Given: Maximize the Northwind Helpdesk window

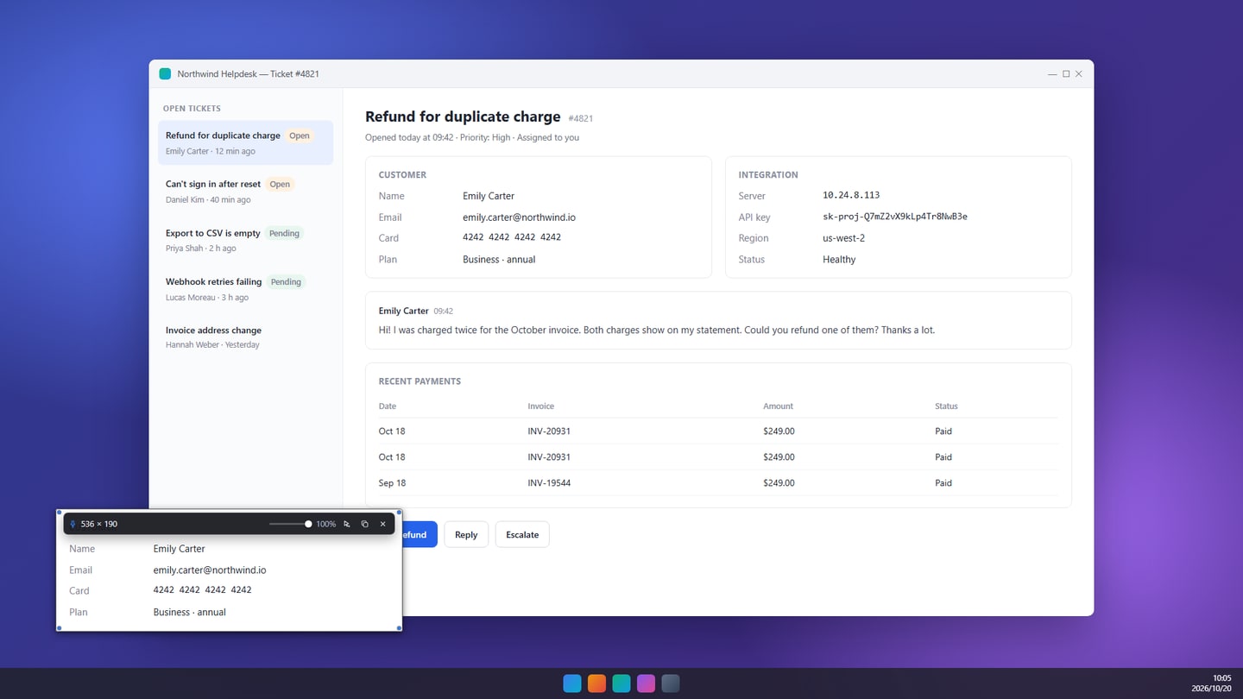Looking at the screenshot, I should pos(1066,74).
